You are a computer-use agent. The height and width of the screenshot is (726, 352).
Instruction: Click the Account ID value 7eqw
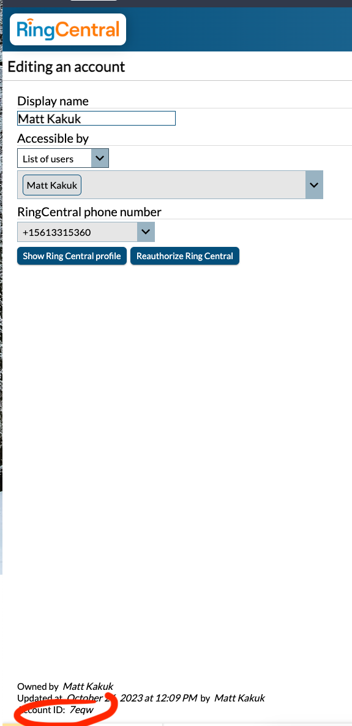tap(81, 710)
